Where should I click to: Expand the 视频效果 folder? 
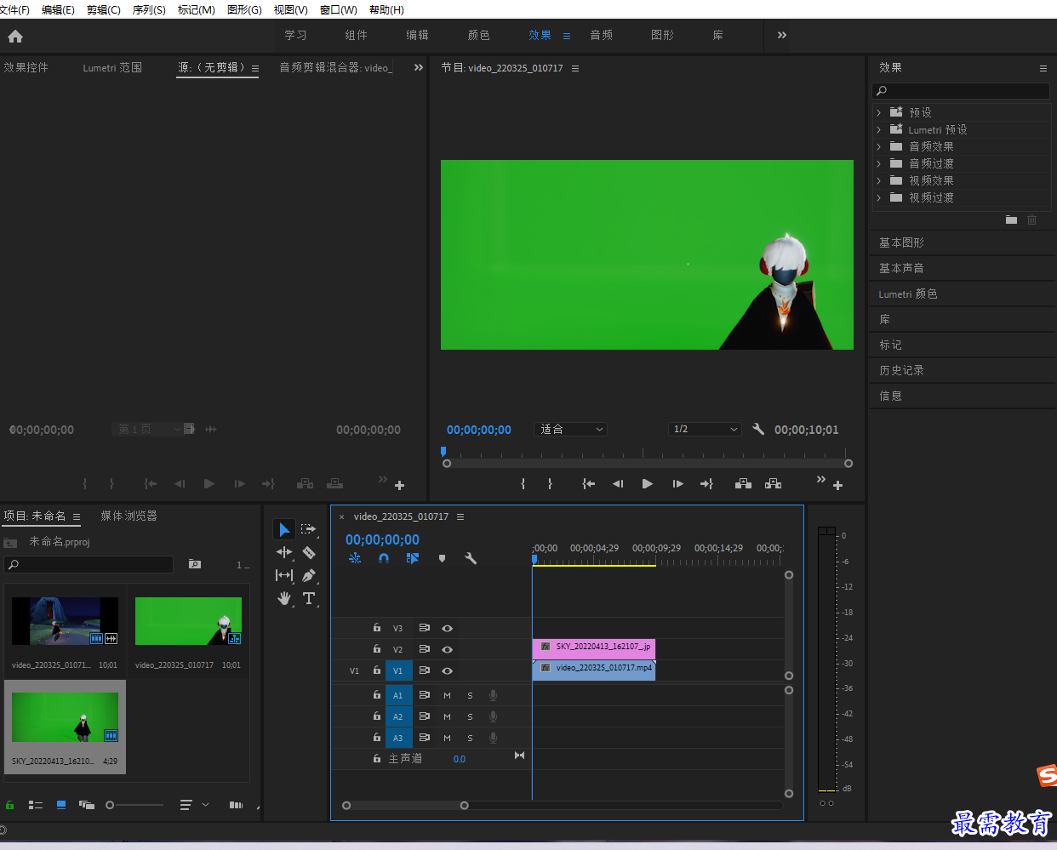[879, 180]
